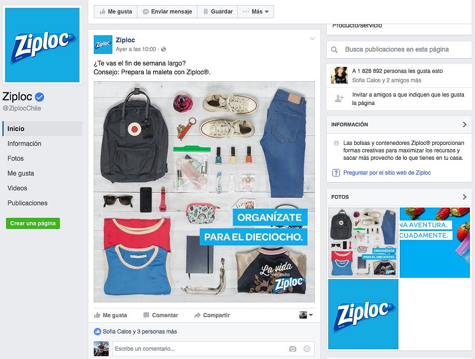Expand the INFORMACIÓN section chevron
This screenshot has width=475, height=359.
(x=464, y=124)
